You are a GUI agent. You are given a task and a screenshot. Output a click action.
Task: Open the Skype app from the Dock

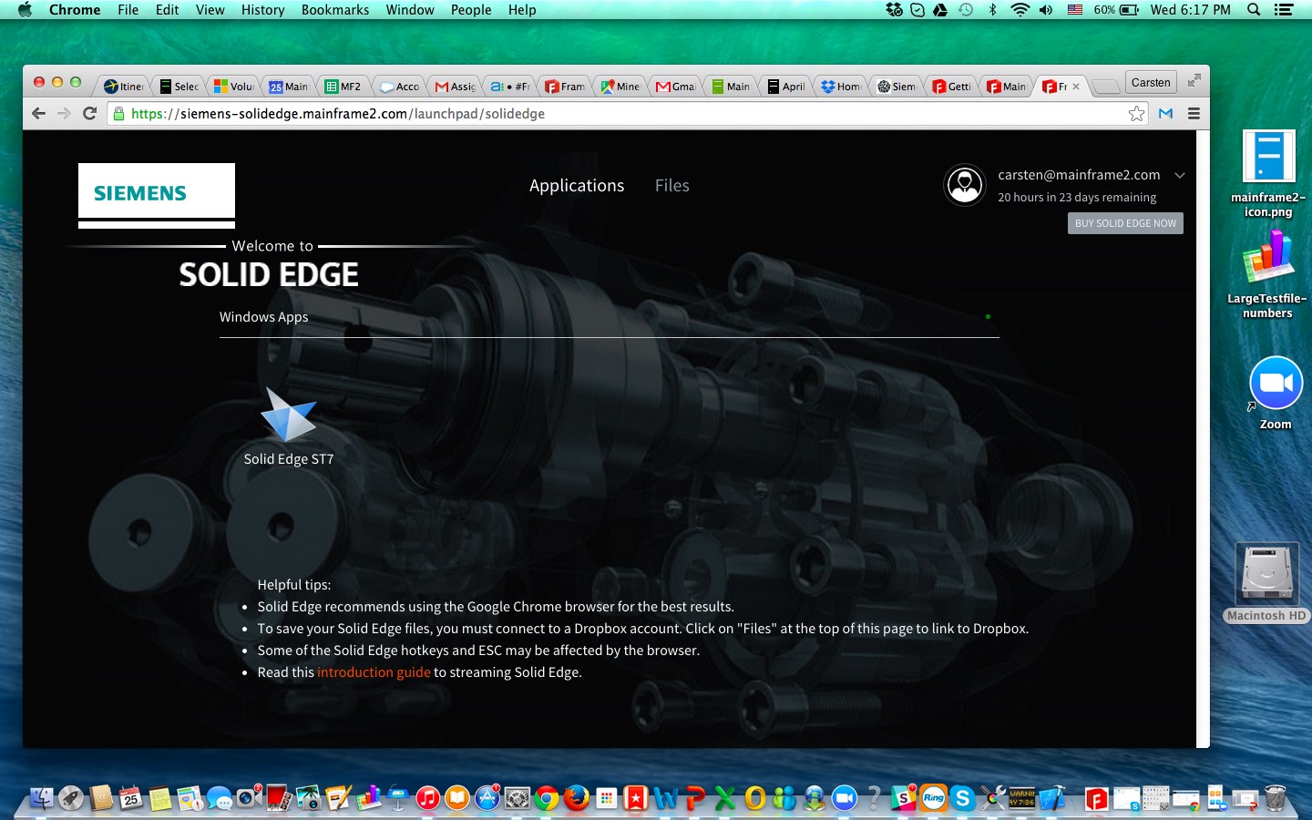963,798
